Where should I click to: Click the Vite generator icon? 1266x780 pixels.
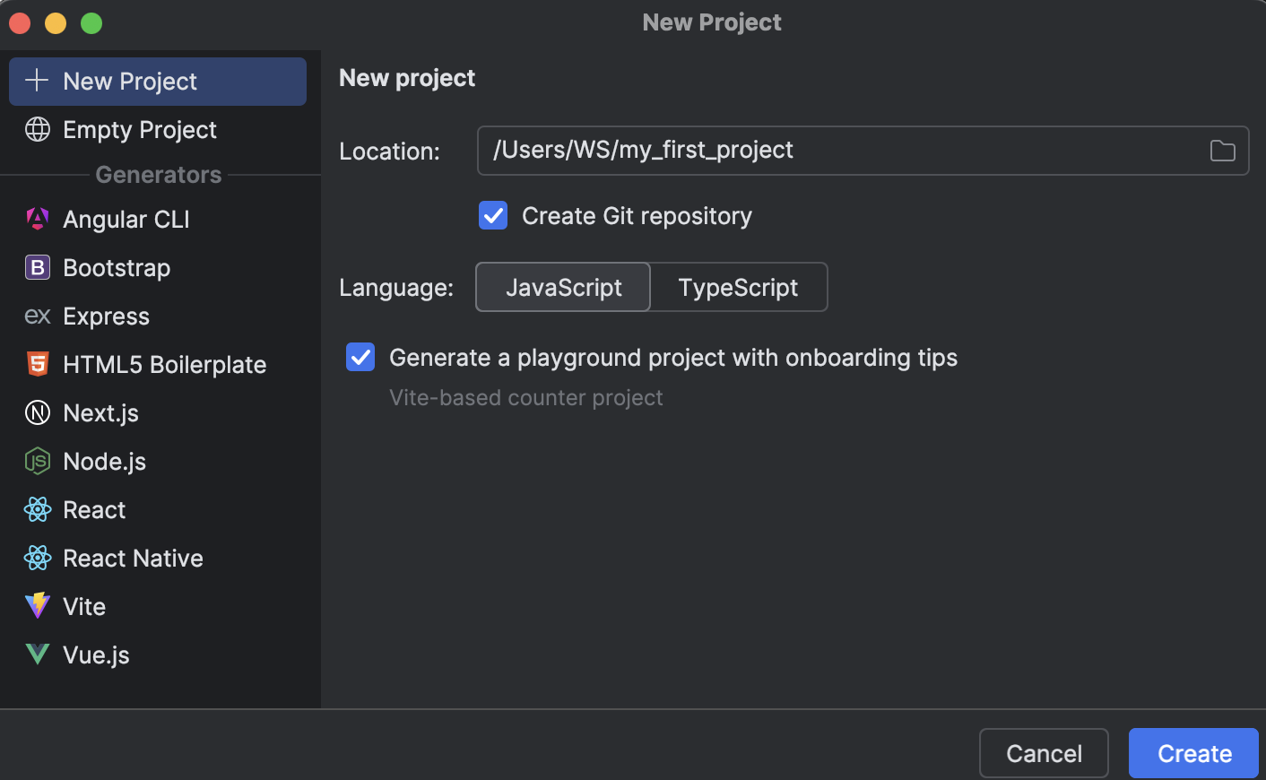[x=38, y=606]
